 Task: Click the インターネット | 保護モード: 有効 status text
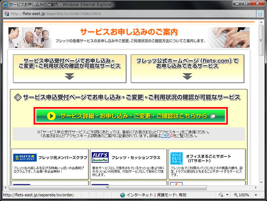[x=156, y=195]
